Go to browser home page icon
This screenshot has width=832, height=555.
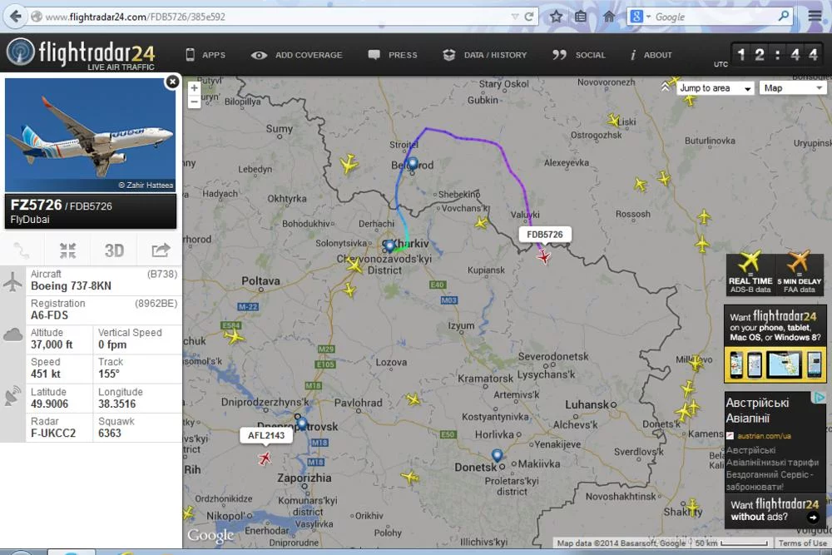[x=609, y=17]
